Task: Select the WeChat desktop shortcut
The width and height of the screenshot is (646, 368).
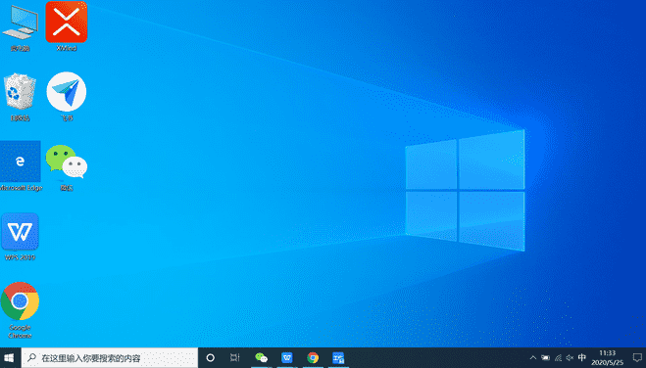Action: [x=67, y=167]
